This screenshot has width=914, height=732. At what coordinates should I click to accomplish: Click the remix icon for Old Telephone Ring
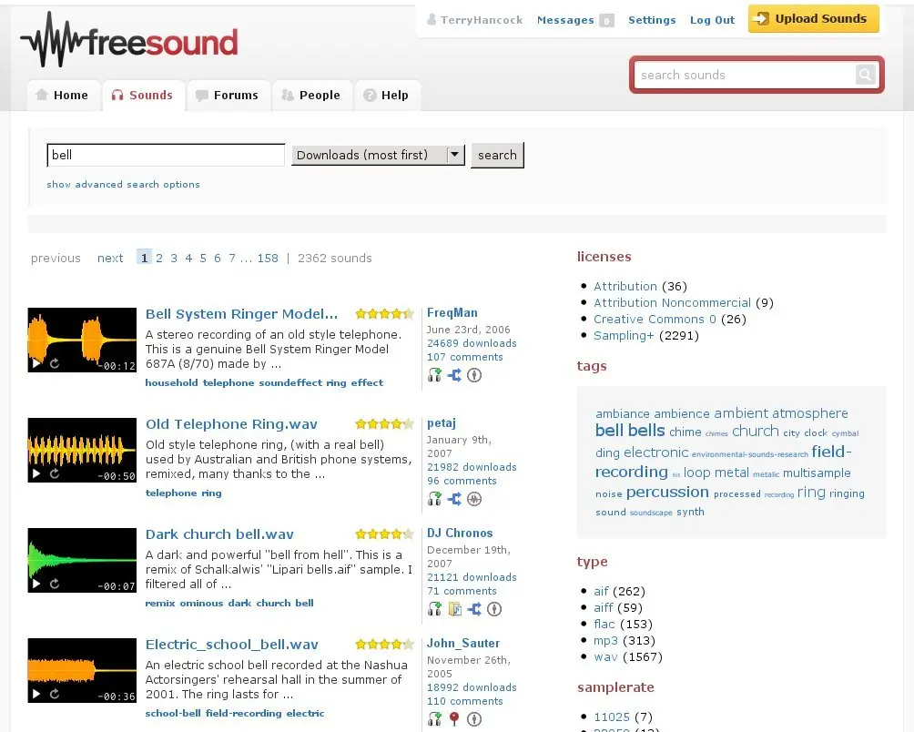pos(454,499)
